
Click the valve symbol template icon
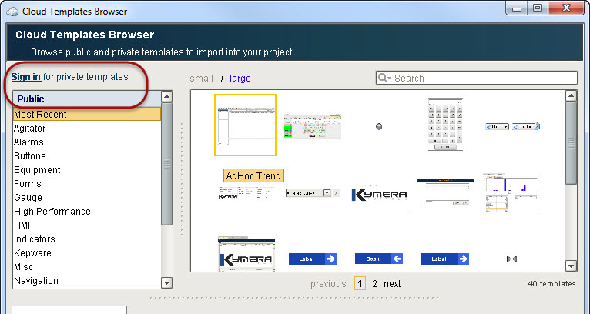tap(511, 259)
